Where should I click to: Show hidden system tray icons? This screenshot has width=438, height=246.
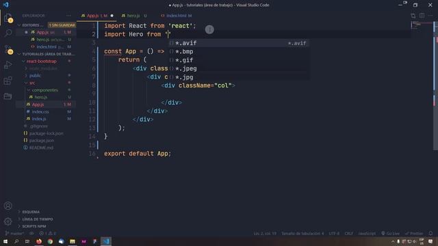point(393,241)
